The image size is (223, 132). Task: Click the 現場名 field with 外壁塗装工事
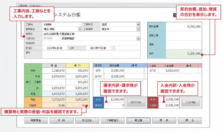(91, 34)
